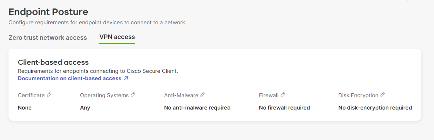Viewport: 434px width, 140px height.
Task: Edit the Certificate requirement with pencil icon
Action: (49, 95)
